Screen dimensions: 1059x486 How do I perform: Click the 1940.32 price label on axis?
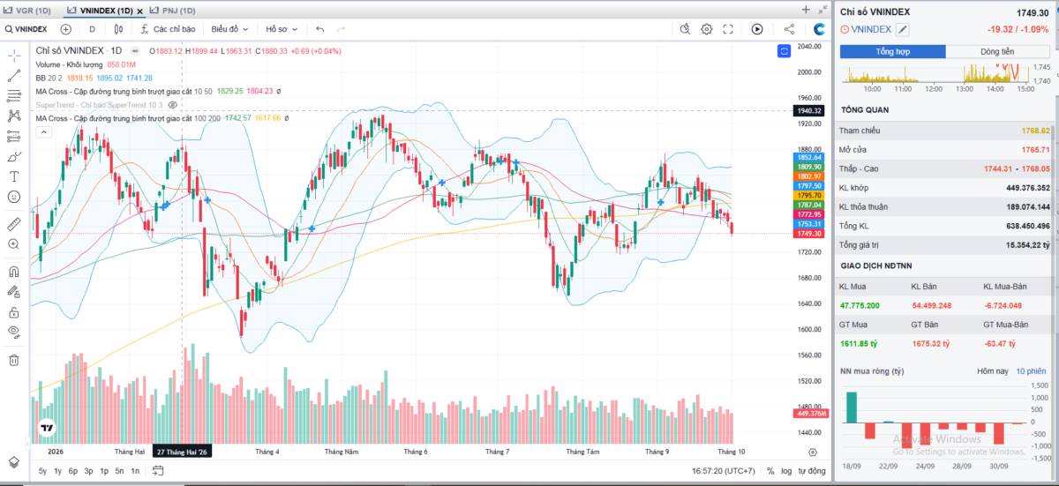coord(809,110)
